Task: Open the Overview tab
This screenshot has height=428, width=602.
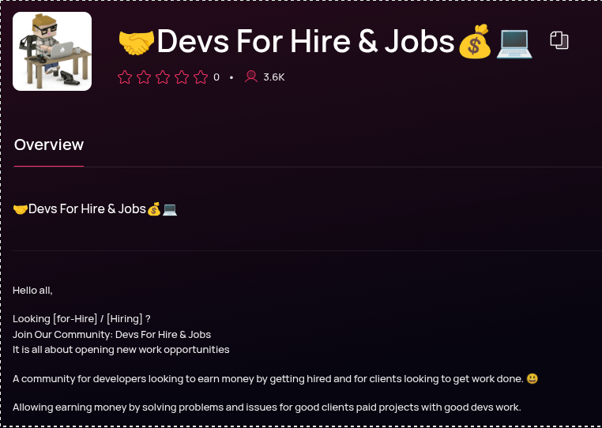Action: click(49, 145)
